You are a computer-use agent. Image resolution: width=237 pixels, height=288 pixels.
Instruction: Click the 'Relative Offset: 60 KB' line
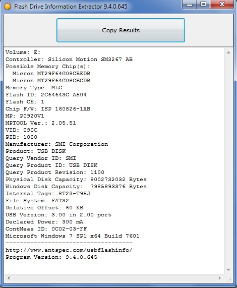tap(44, 207)
